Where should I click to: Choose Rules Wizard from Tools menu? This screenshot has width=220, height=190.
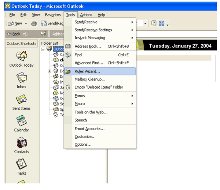[x=100, y=71]
